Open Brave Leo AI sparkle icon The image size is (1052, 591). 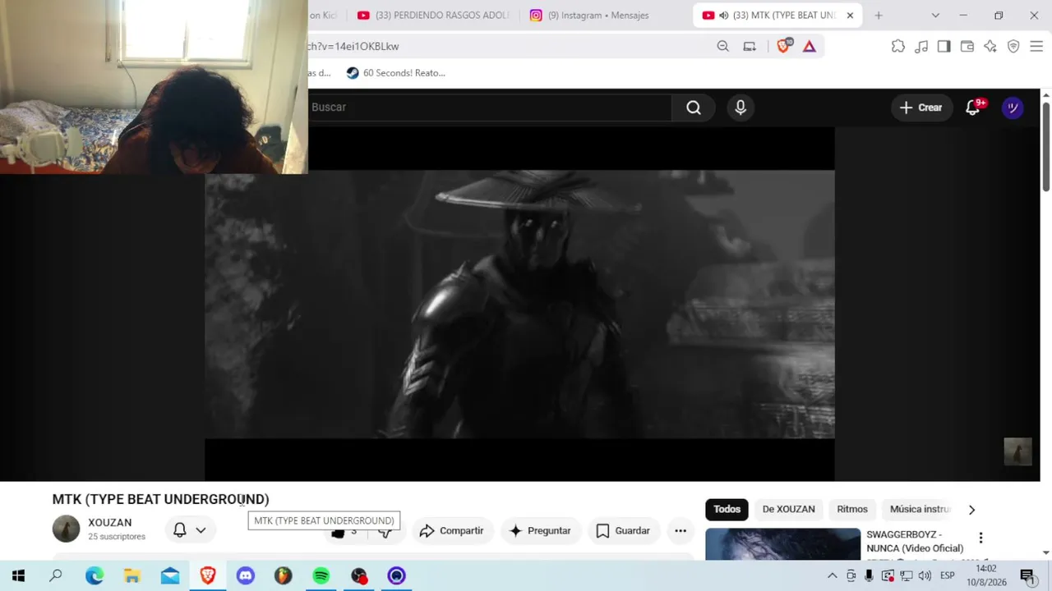990,47
